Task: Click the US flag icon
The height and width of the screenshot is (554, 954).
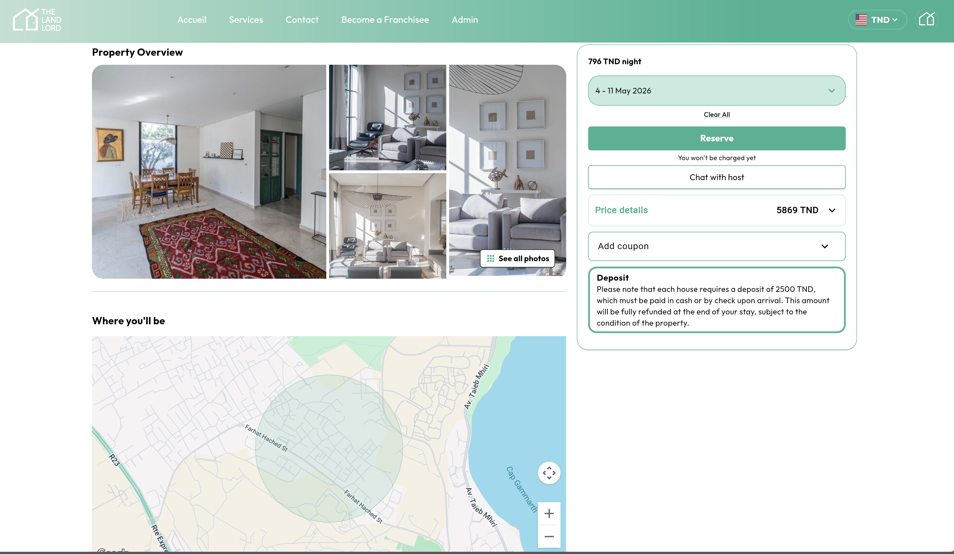Action: pyautogui.click(x=861, y=20)
